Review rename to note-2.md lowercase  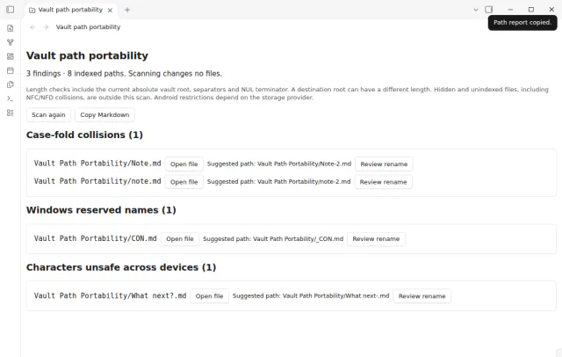point(383,182)
